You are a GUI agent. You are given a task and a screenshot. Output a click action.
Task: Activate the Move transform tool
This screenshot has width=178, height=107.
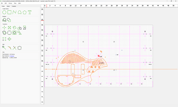tap(4, 28)
